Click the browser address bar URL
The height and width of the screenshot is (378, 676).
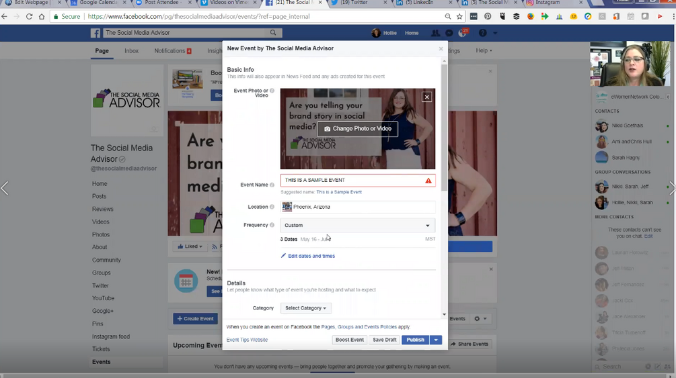click(198, 16)
